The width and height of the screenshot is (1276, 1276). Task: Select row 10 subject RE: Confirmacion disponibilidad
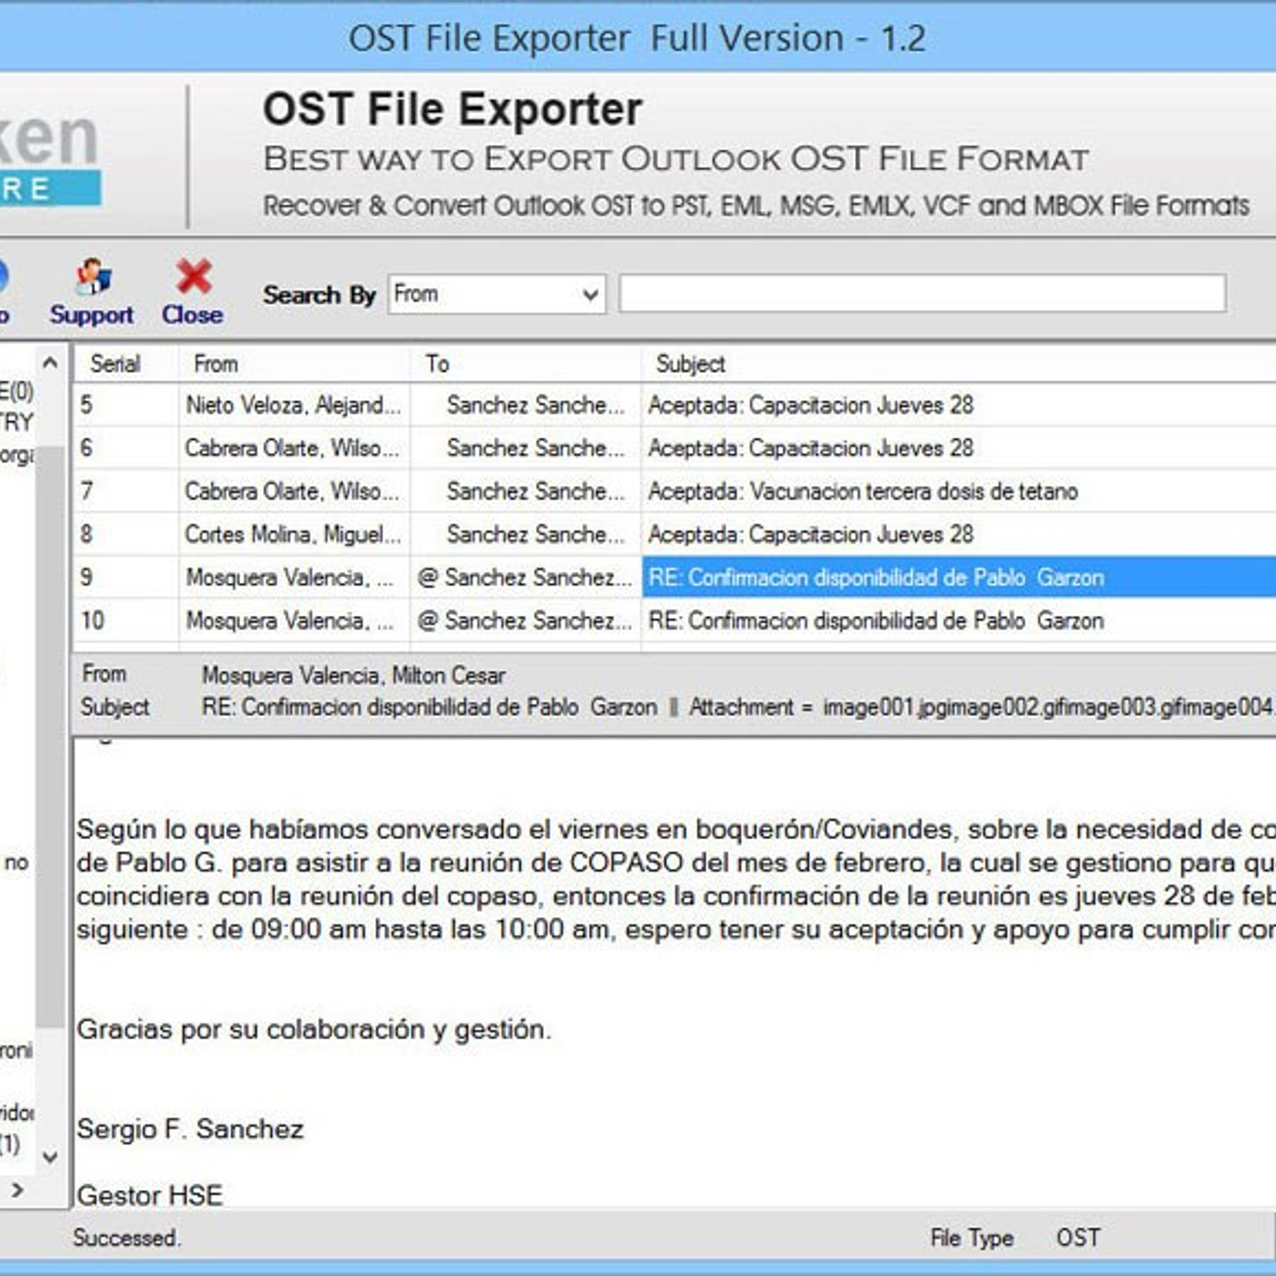click(x=876, y=620)
